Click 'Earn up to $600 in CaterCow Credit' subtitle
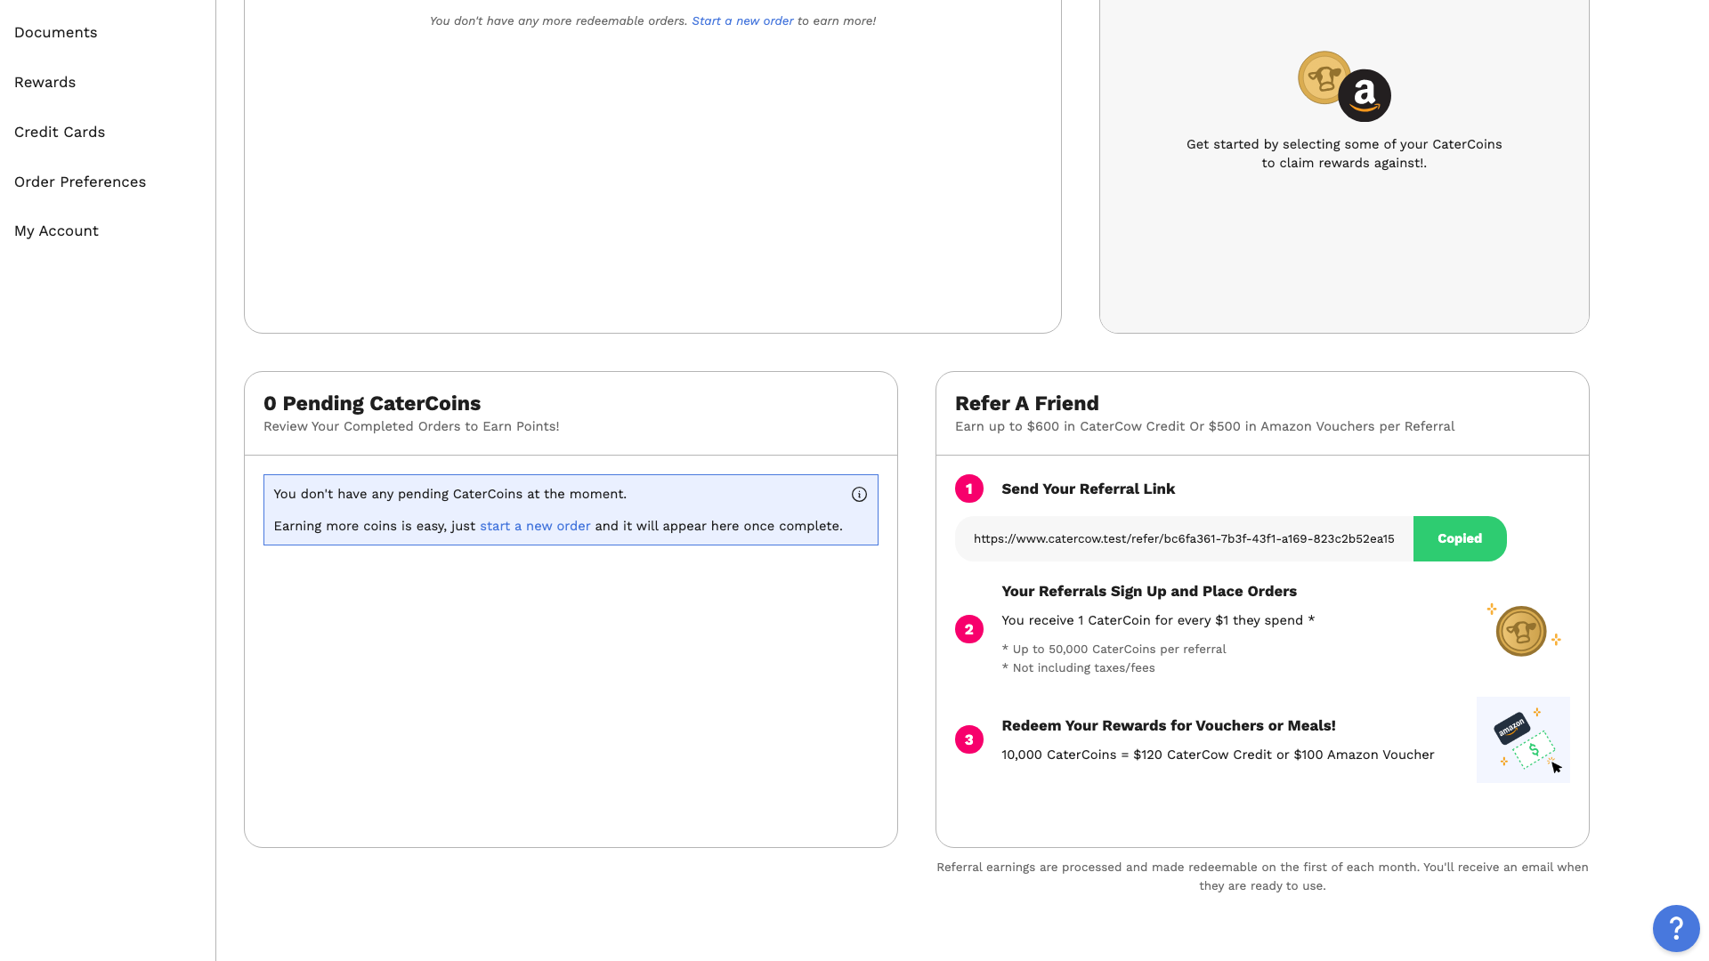Screen dimensions: 1709x961 (1204, 426)
